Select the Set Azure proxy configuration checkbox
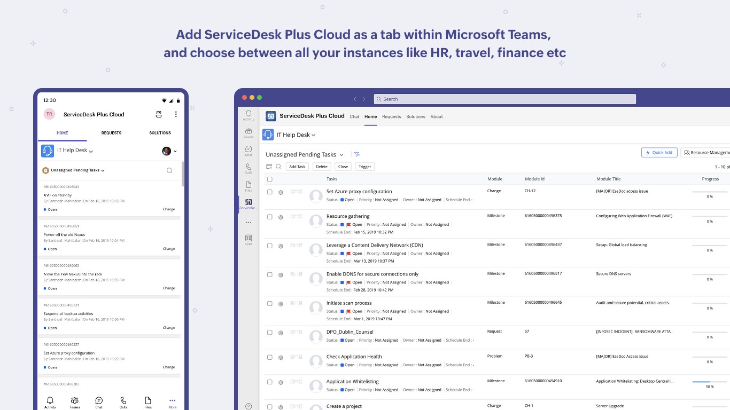730x410 pixels. pos(270,192)
